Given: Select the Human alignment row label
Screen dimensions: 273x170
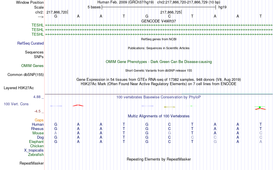Looking at the screenshot, I should (38, 124).
